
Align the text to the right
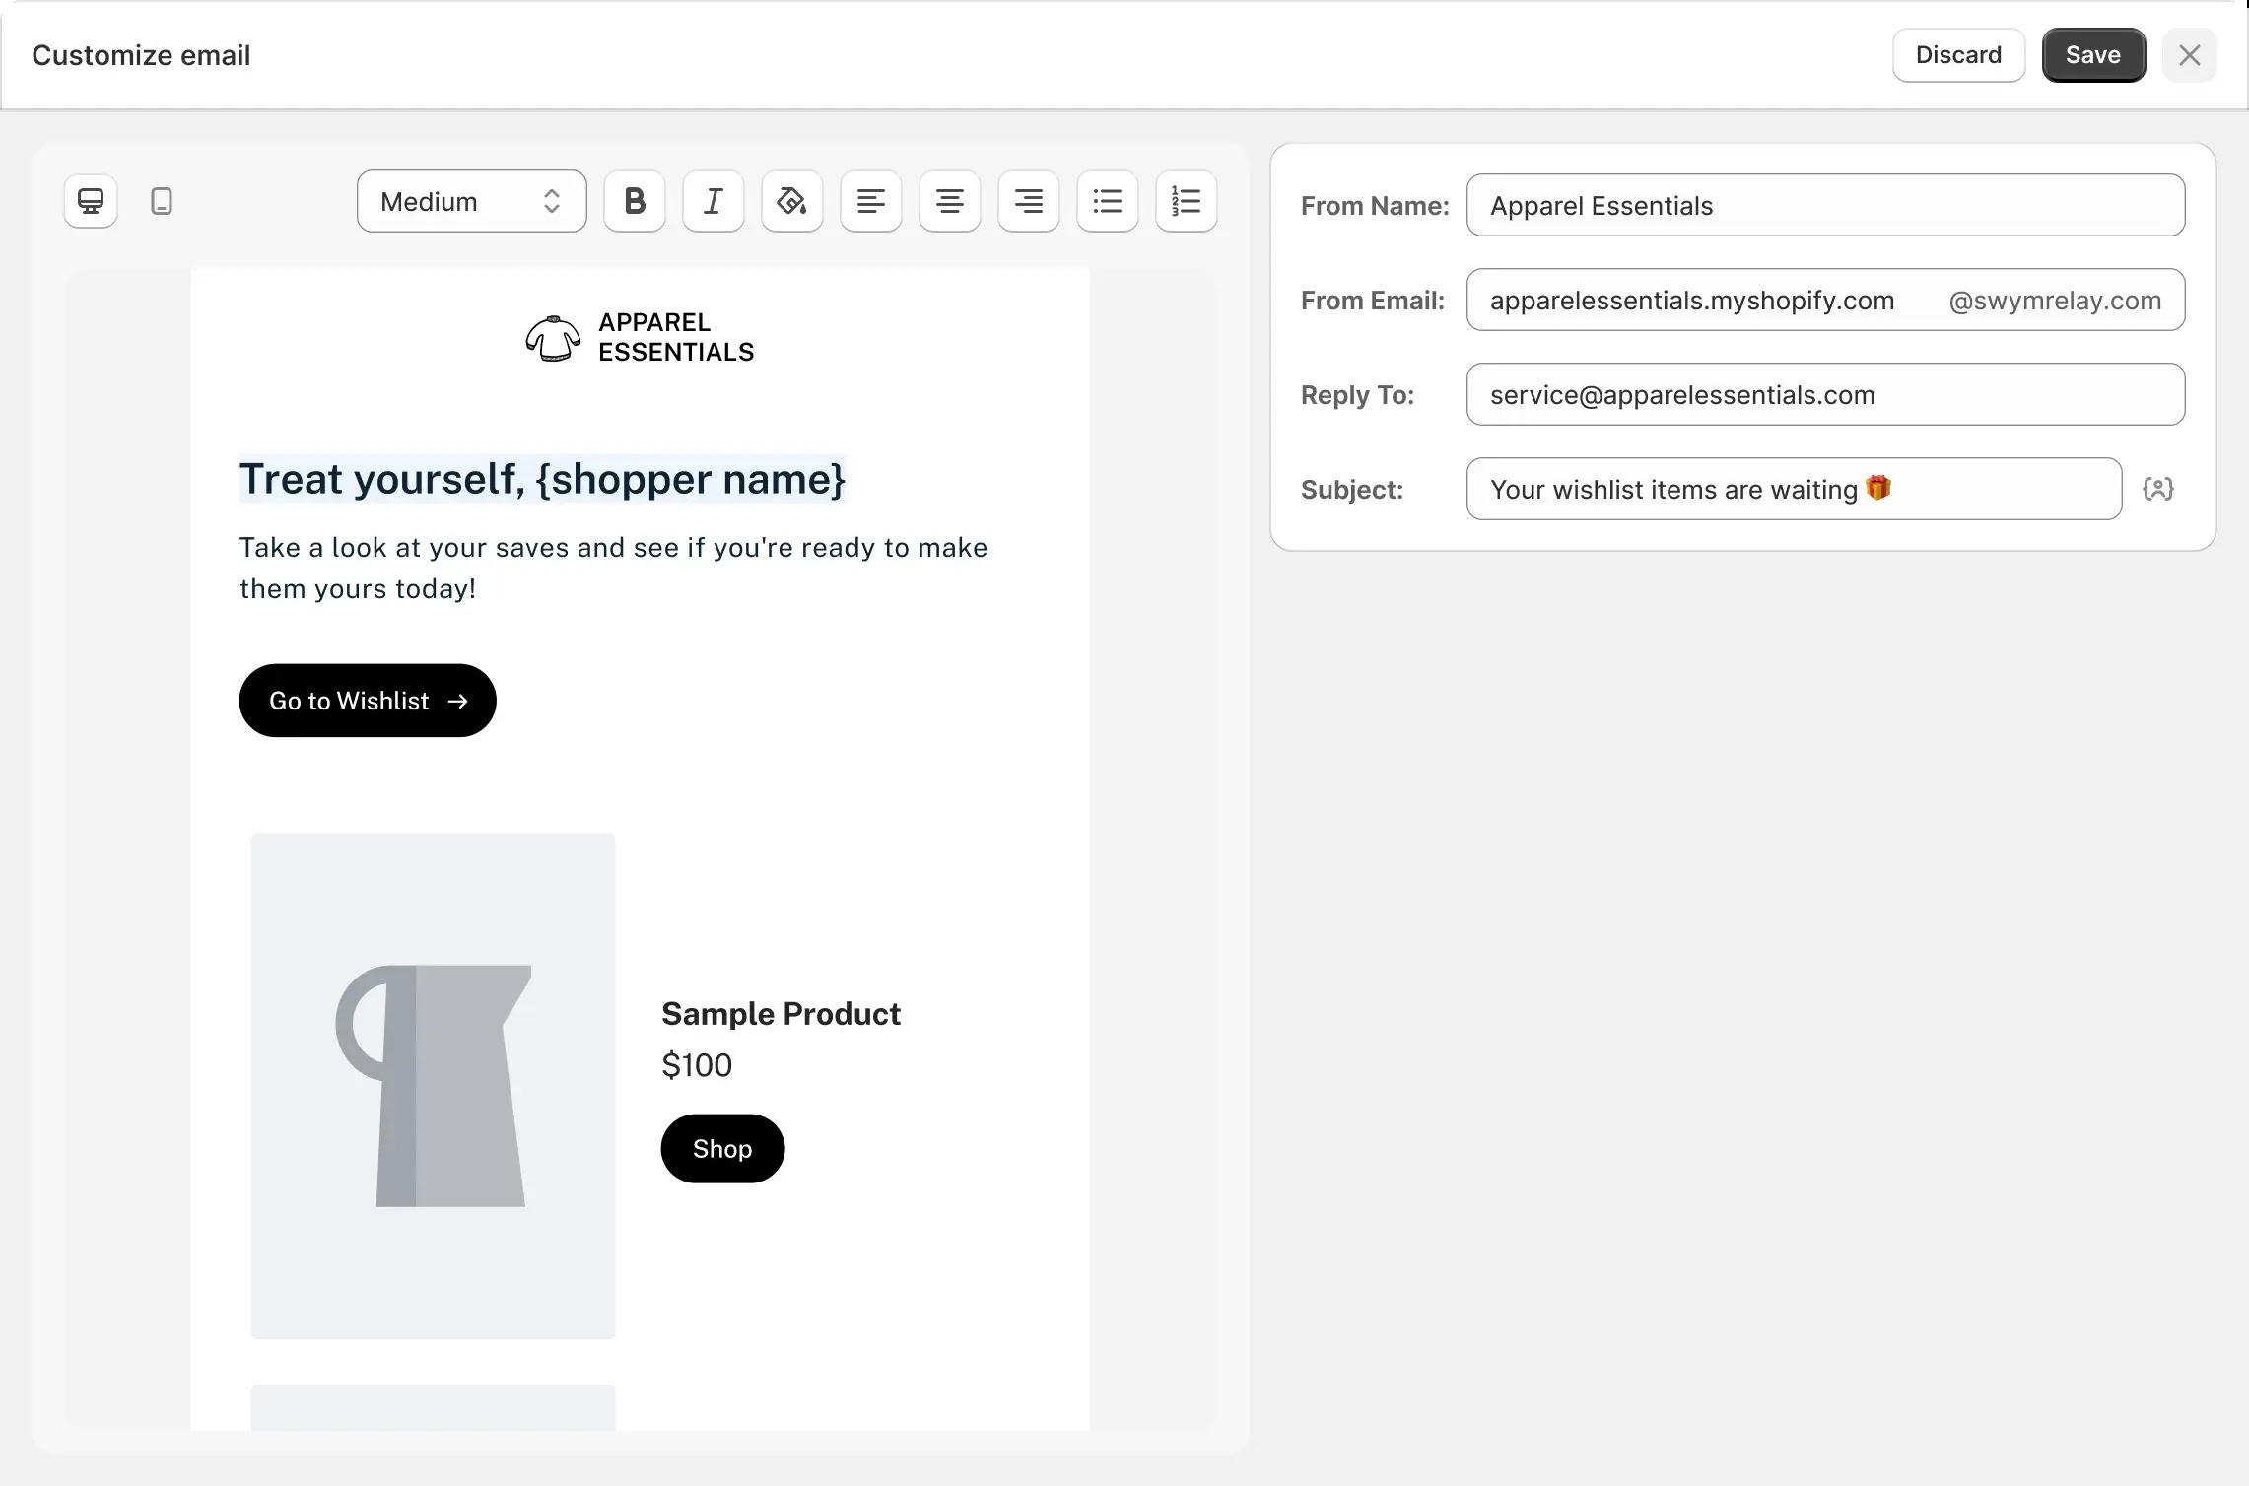pos(1028,201)
